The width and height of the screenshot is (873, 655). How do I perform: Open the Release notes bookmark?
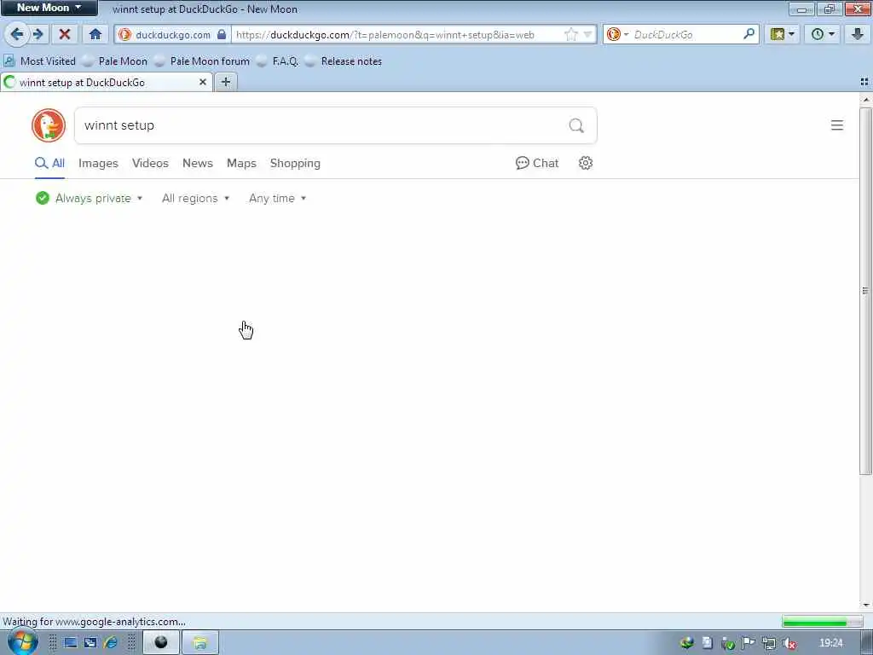pos(344,61)
